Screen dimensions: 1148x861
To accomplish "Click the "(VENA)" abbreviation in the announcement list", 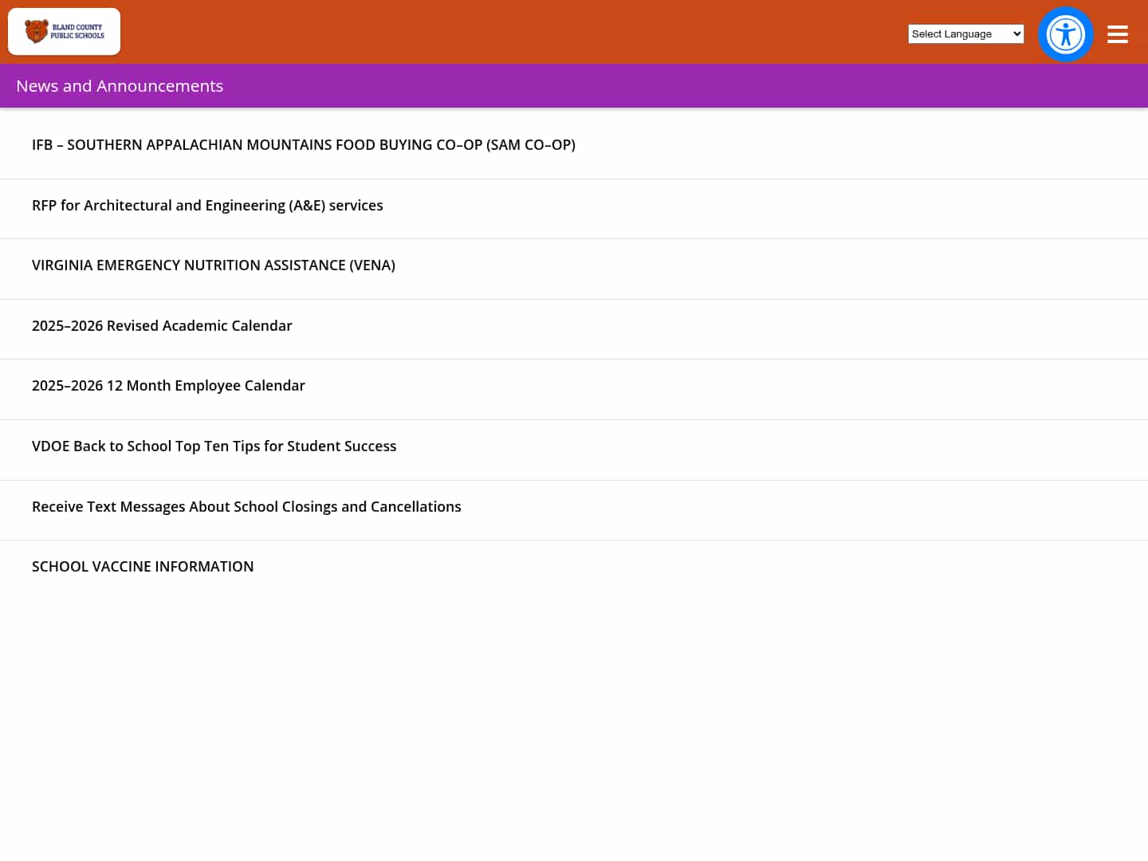I will pos(372,265).
